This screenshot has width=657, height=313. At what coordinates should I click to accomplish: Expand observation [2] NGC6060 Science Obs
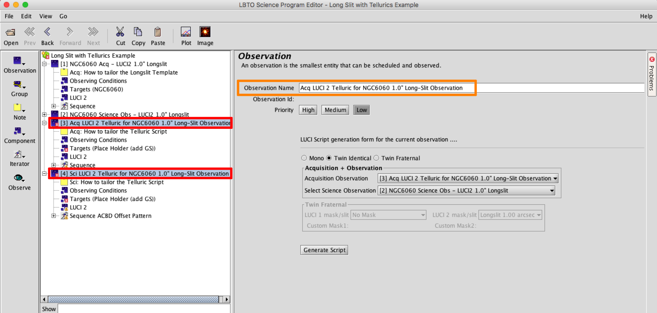[44, 114]
